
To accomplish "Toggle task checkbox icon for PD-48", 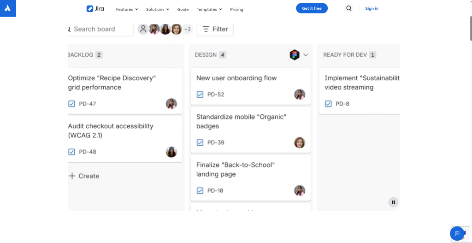I will (x=71, y=152).
